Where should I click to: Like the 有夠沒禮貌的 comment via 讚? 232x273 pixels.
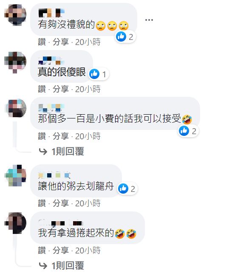tap(42, 42)
